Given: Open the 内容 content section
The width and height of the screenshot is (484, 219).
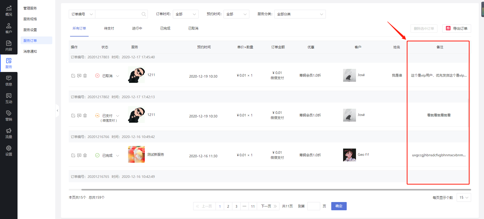Looking at the screenshot, I should tap(9, 46).
